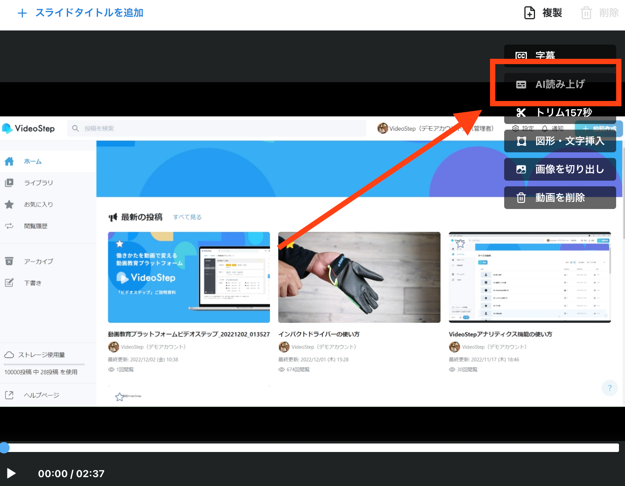Choose 画像を切り出し to extract an image
Screen dimensions: 625x486
(x=560, y=169)
